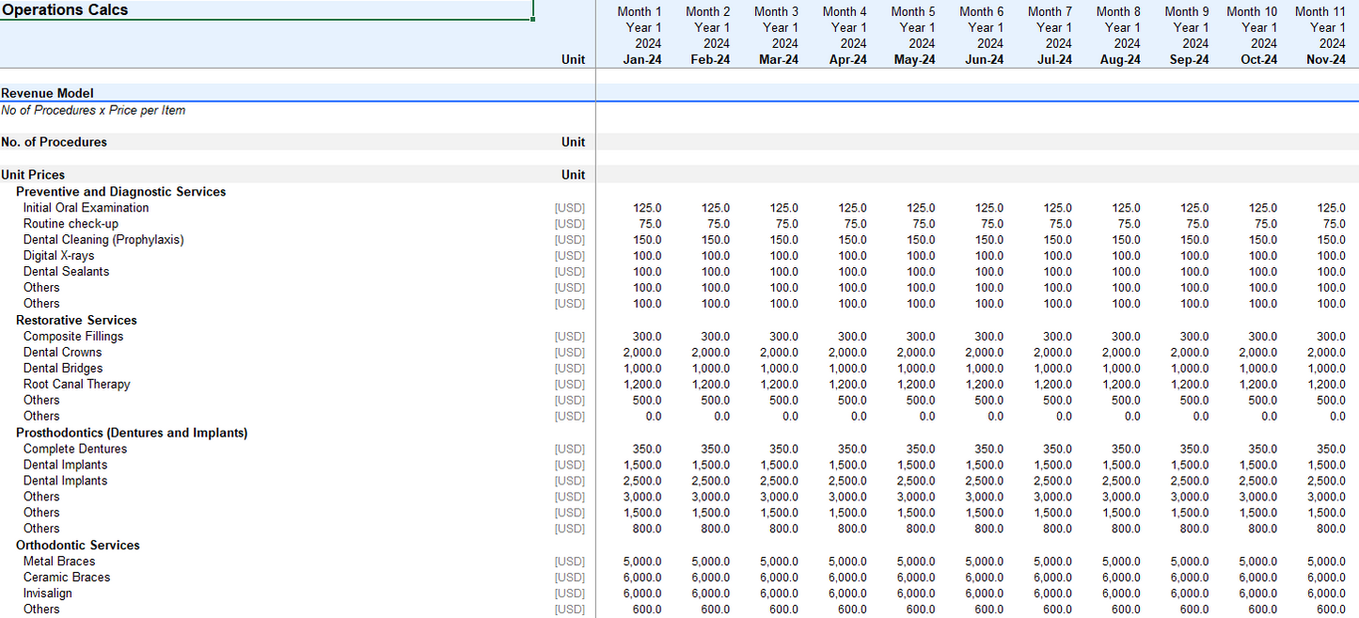Screen dimensions: 1359x618
Task: Click the Jan-24 column header
Action: click(641, 59)
